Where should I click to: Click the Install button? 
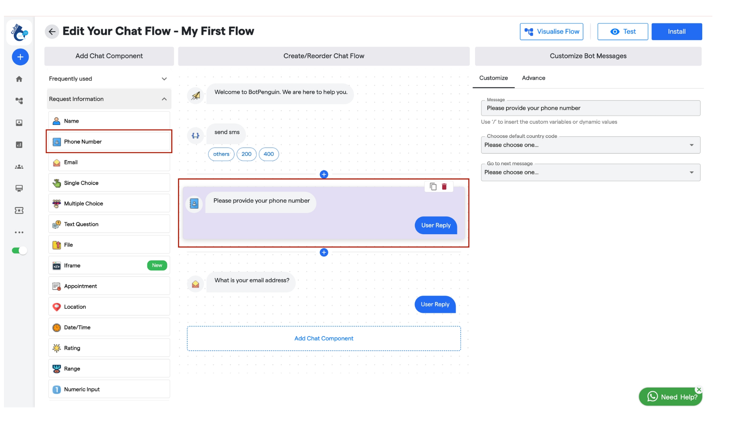tap(676, 31)
